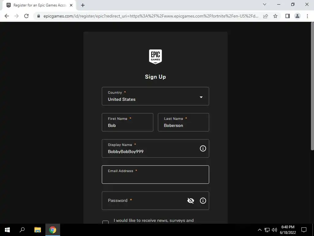Click the Epic Games logo
The width and height of the screenshot is (314, 236).
click(x=155, y=57)
